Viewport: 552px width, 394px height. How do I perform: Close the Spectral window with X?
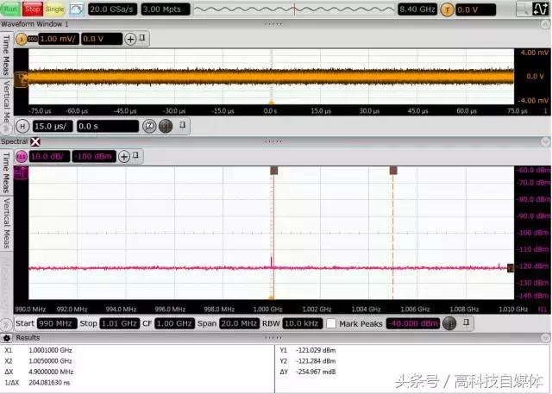(x=36, y=141)
